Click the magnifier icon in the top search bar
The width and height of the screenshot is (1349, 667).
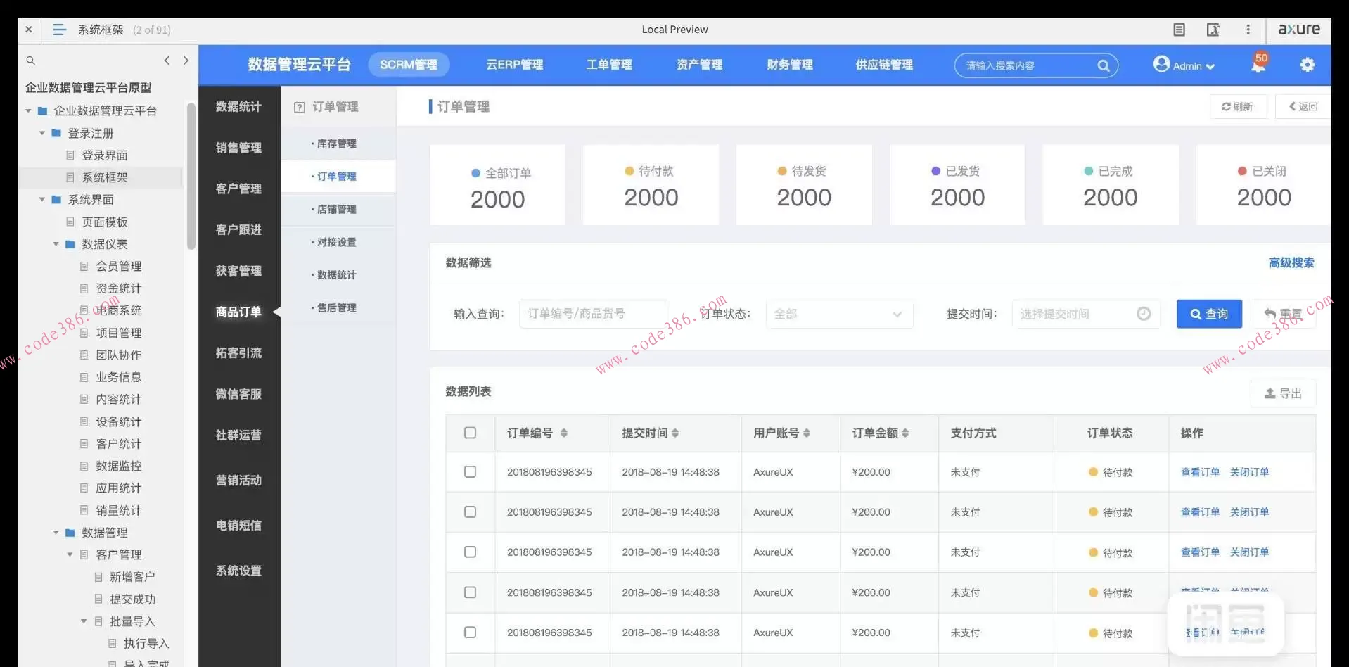pyautogui.click(x=1104, y=65)
